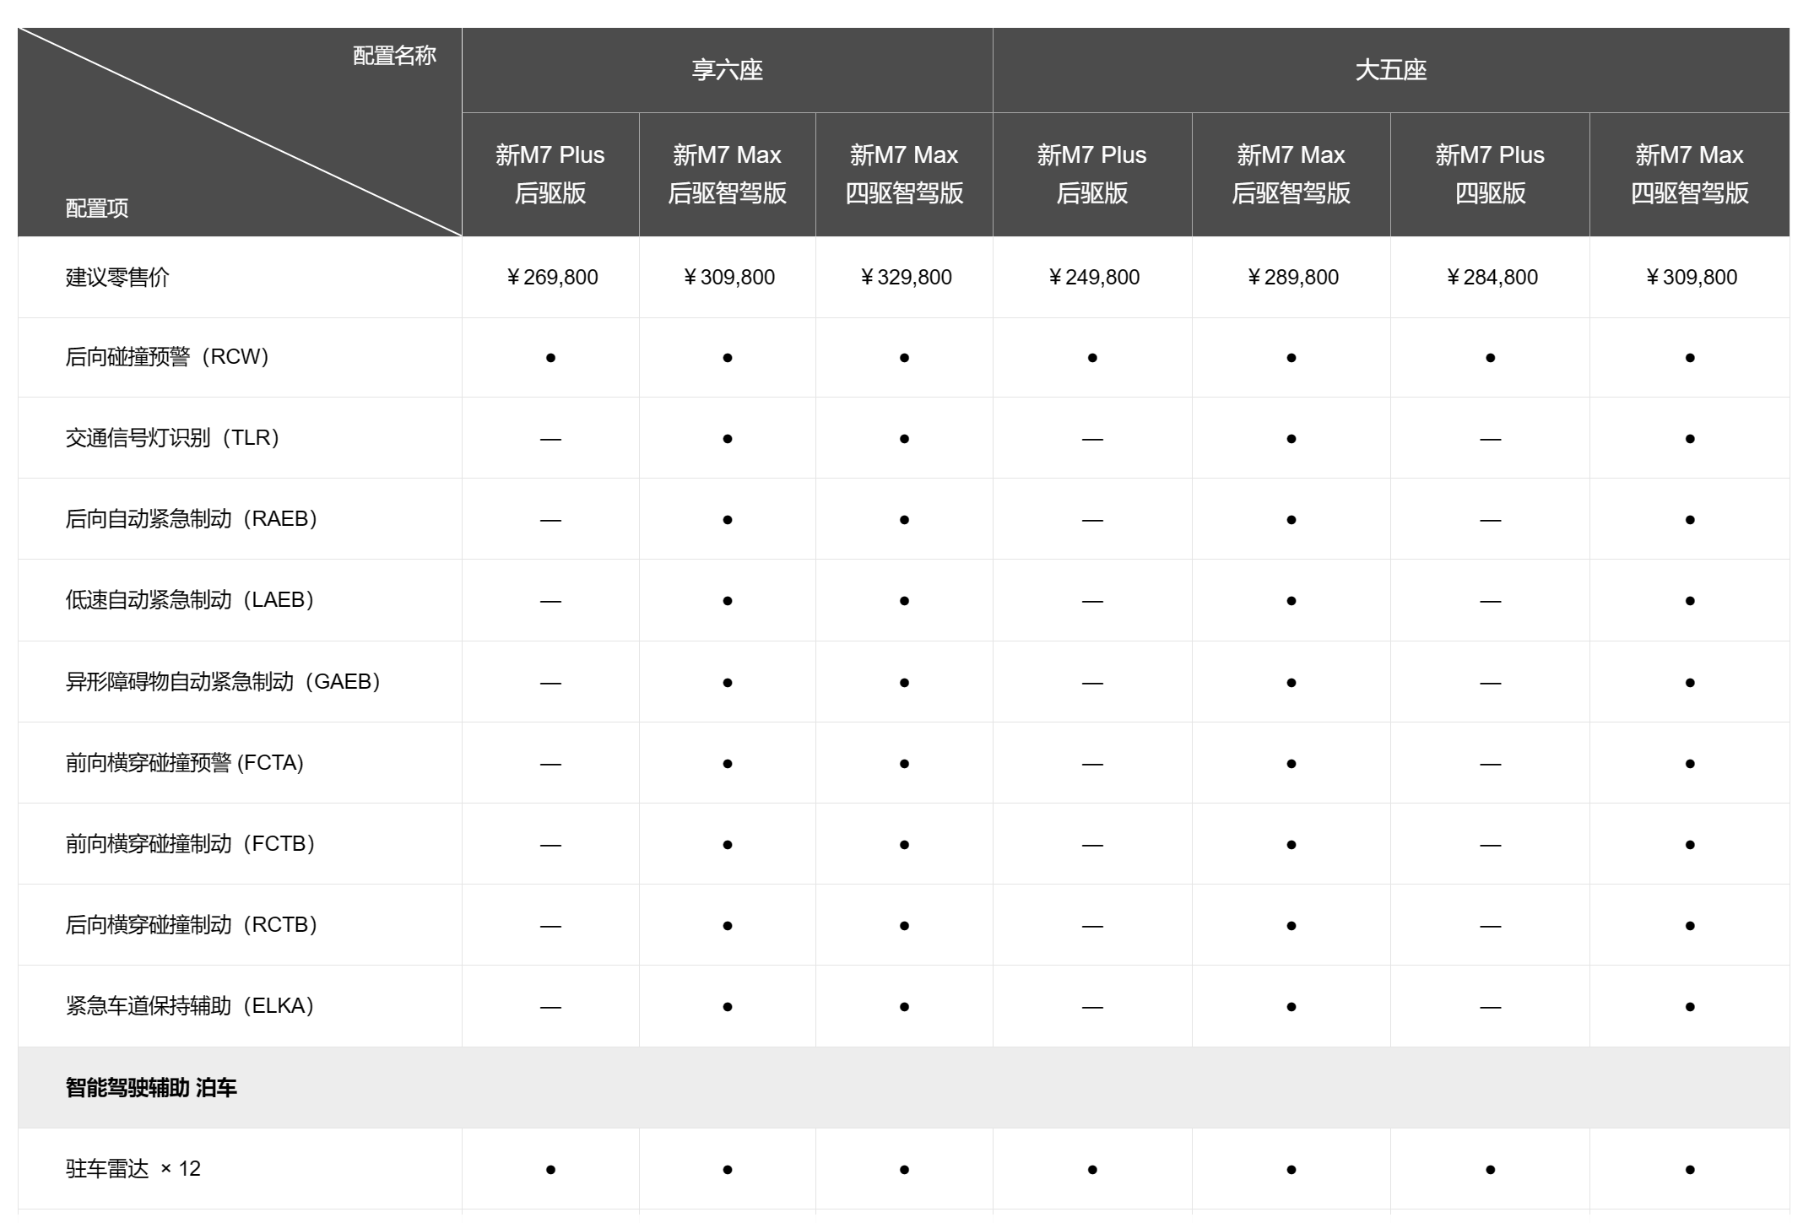Click the ¥249,800 price cell
The width and height of the screenshot is (1814, 1223).
(x=1094, y=278)
